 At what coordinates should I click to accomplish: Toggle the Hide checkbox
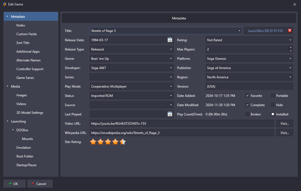pos(273,105)
